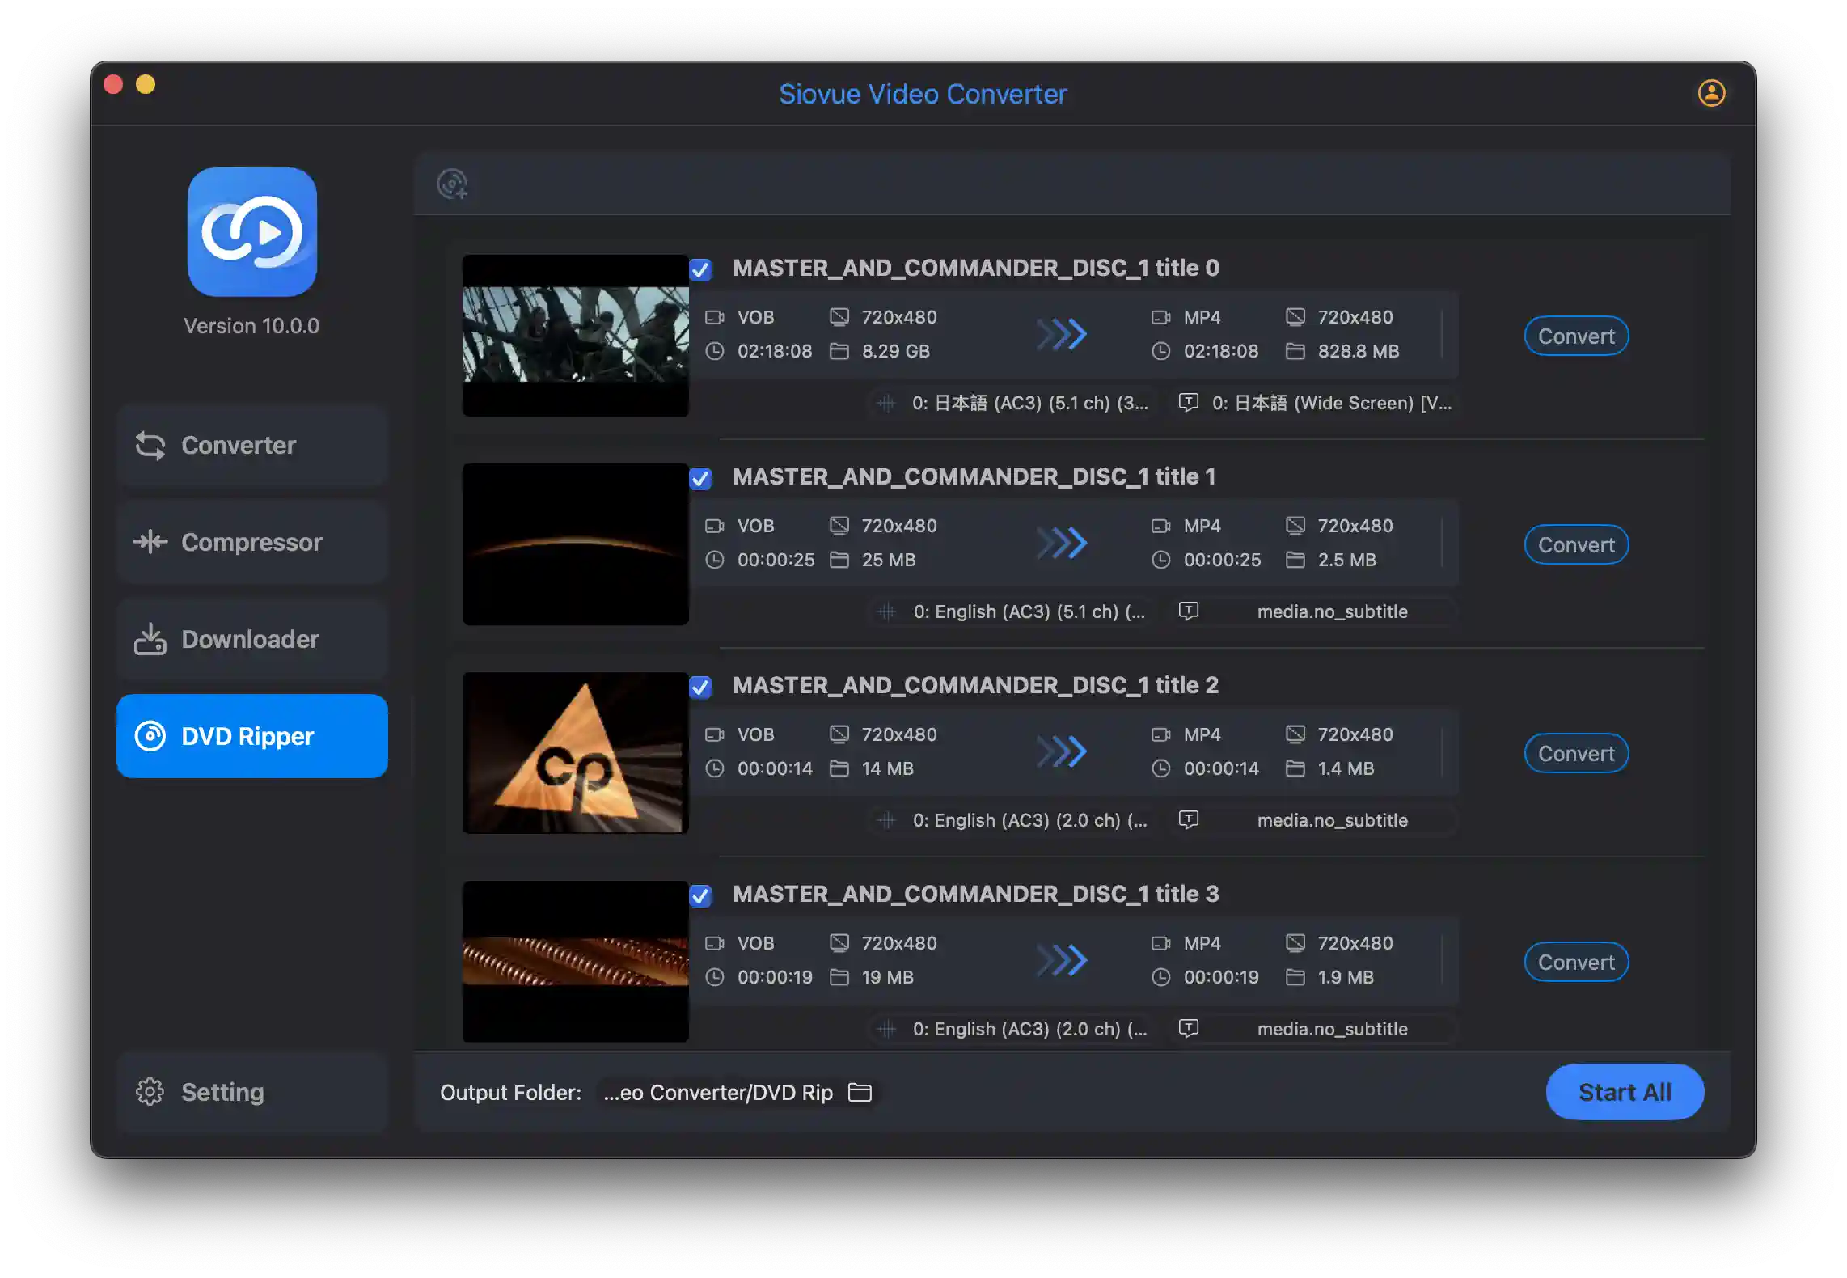Image resolution: width=1847 pixels, height=1278 pixels.
Task: Select the title 1 planet horizon thumbnail
Action: coord(575,544)
